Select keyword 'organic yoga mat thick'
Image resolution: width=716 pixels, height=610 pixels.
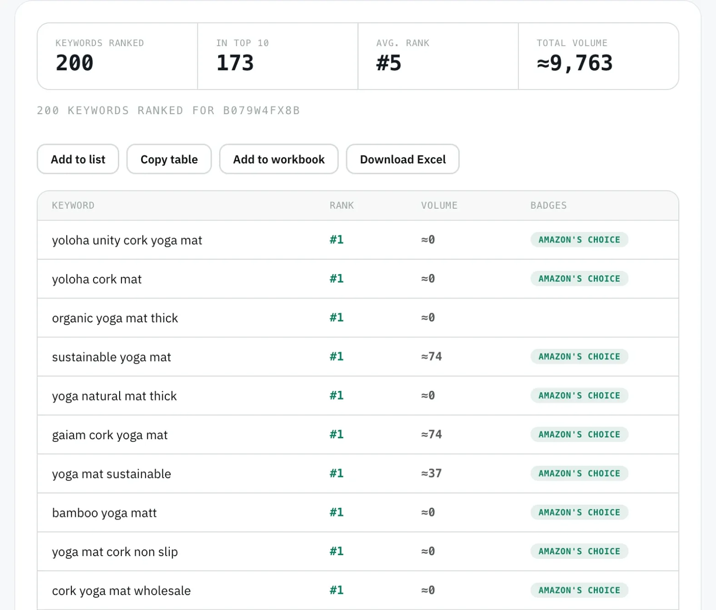115,318
